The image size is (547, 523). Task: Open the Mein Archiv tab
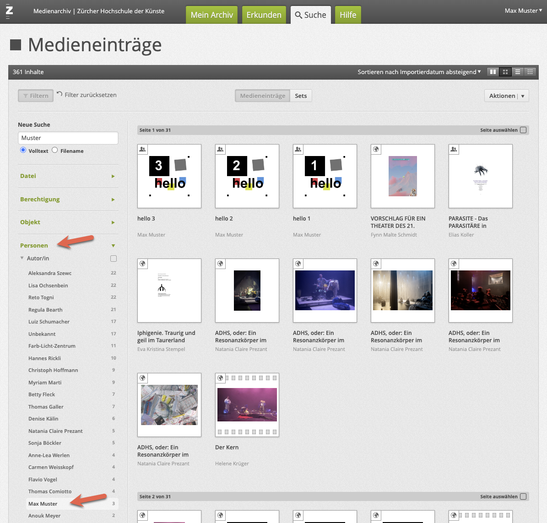(212, 15)
